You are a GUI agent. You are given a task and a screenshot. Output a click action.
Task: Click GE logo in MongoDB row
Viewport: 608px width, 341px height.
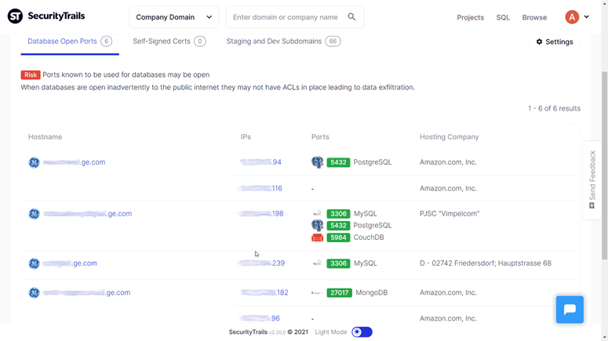click(x=34, y=293)
